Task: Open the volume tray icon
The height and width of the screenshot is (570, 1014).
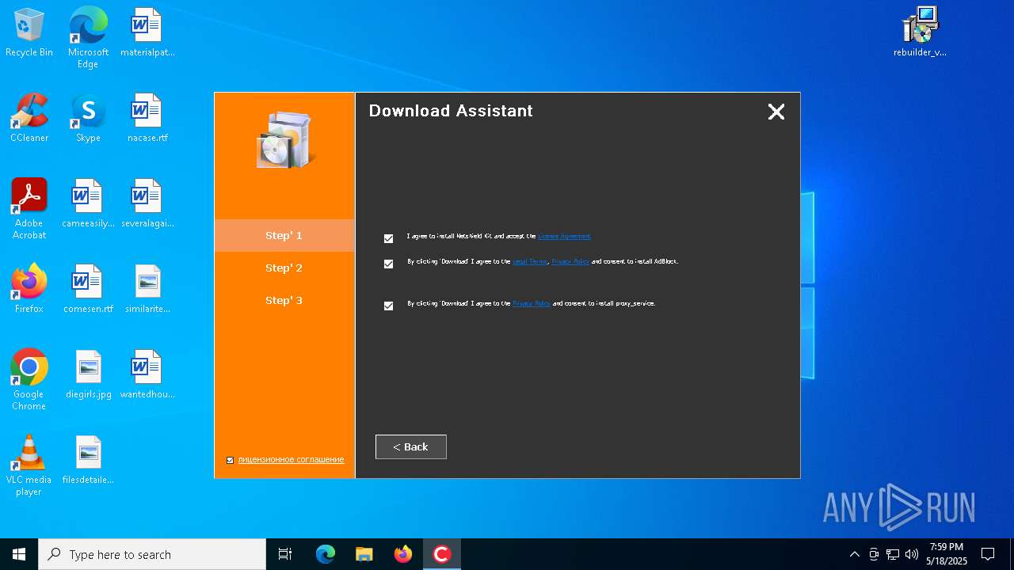Action: coord(912,554)
